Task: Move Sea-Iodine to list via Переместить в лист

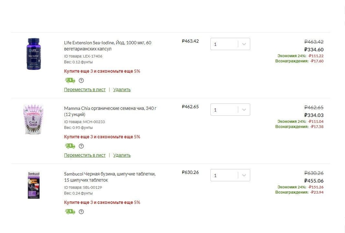Action: click(84, 90)
